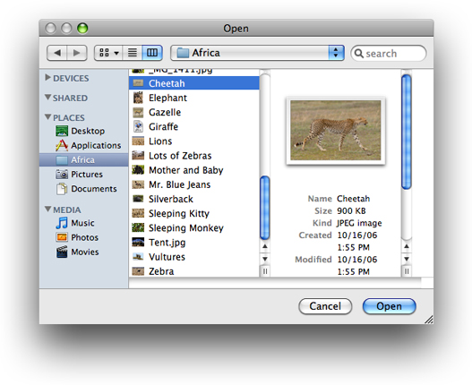Select the Cheetah file
472x385 pixels.
tap(193, 83)
